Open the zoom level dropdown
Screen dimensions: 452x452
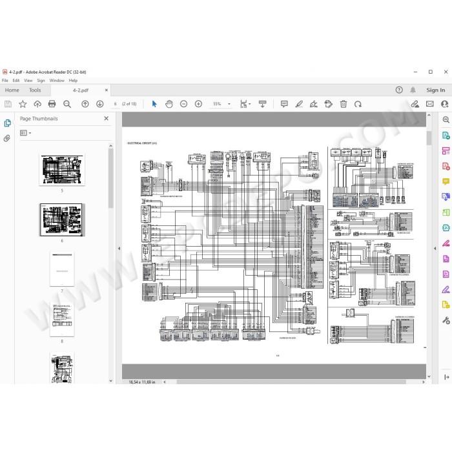coord(229,104)
